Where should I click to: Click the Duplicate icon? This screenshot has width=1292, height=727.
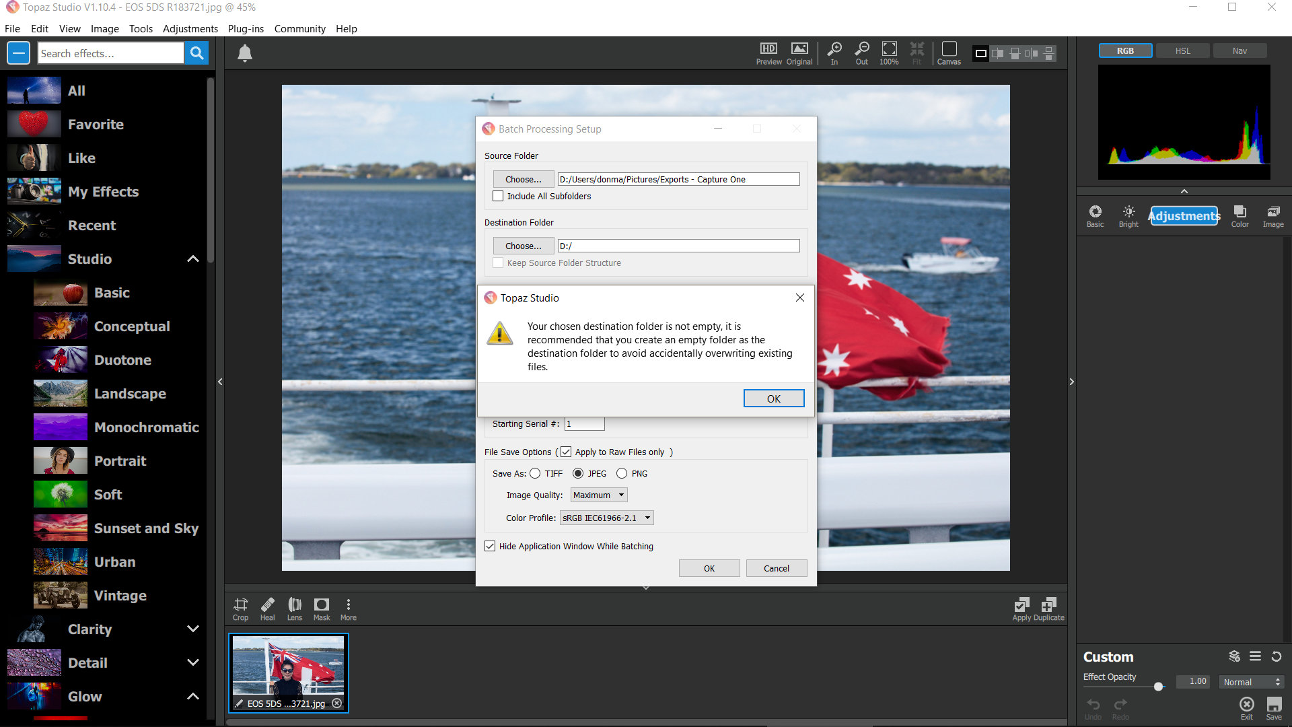click(x=1049, y=609)
